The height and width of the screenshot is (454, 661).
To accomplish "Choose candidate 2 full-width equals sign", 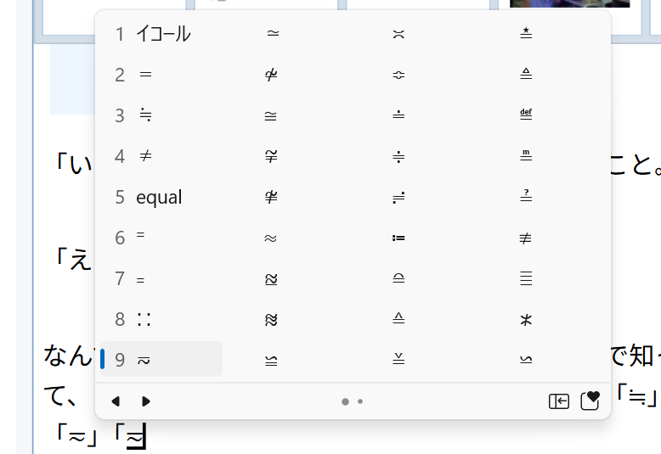I will [x=145, y=75].
